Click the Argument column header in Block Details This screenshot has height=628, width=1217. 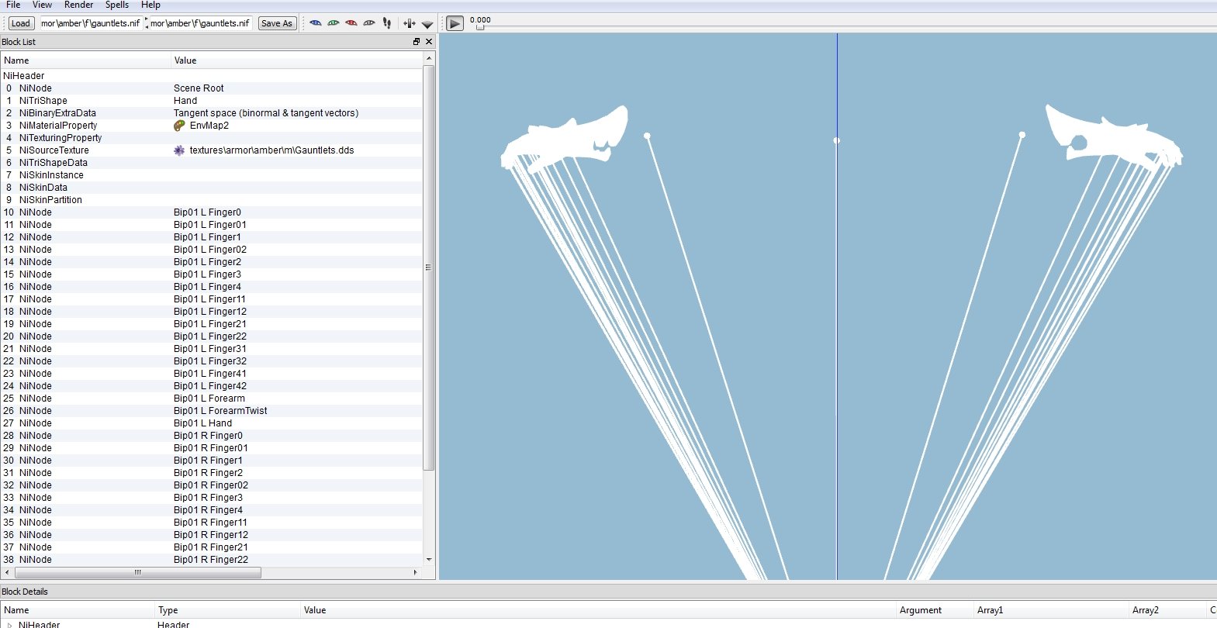(934, 610)
